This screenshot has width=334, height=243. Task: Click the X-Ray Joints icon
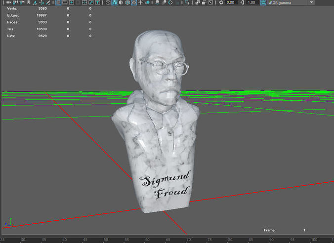[210, 2]
